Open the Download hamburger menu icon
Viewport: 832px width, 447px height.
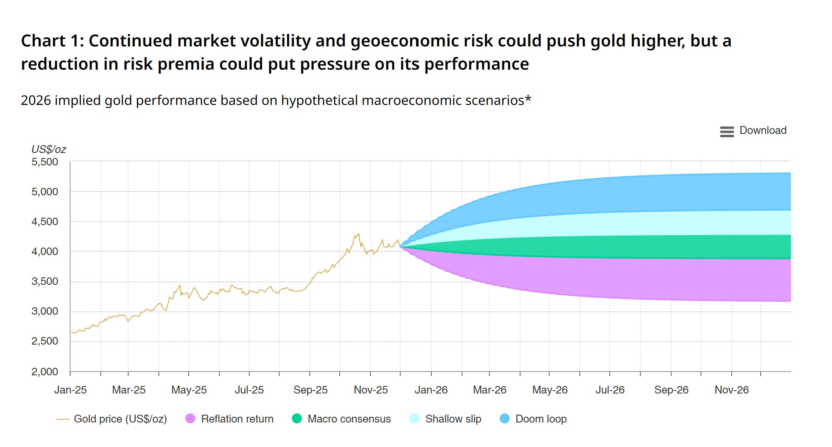pyautogui.click(x=727, y=131)
